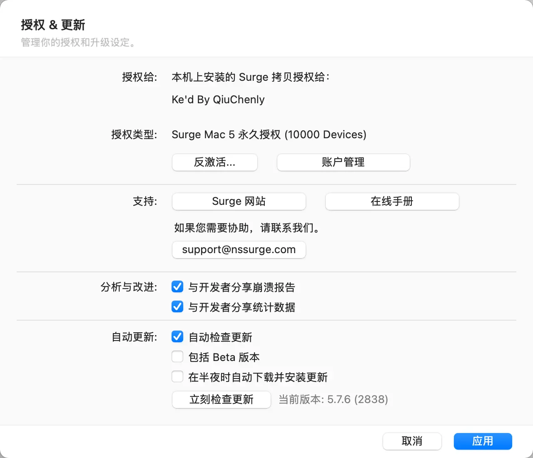Click 如果您需要协助，请联系我们 help text

tap(247, 228)
